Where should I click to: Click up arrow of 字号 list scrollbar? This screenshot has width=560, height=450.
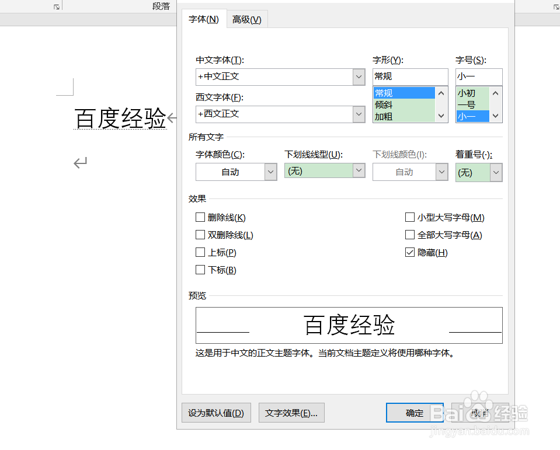click(495, 93)
